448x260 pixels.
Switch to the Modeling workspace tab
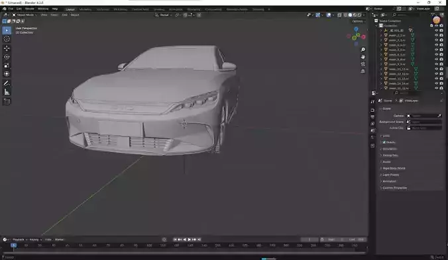tap(85, 9)
